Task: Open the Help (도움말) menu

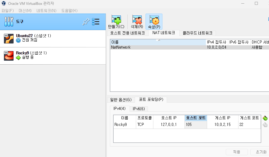Action: (69, 11)
